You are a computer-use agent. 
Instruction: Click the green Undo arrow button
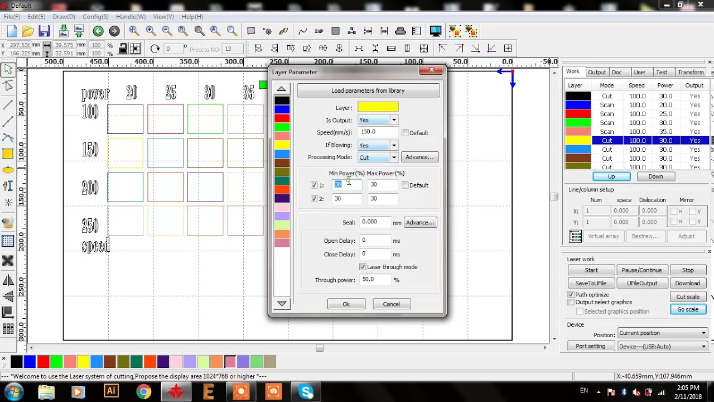[98, 31]
